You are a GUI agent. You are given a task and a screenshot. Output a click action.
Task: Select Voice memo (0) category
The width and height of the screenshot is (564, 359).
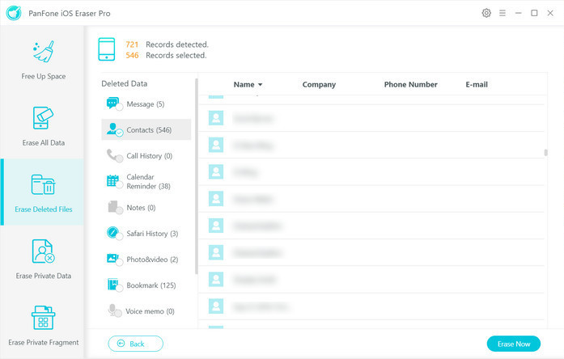click(146, 310)
